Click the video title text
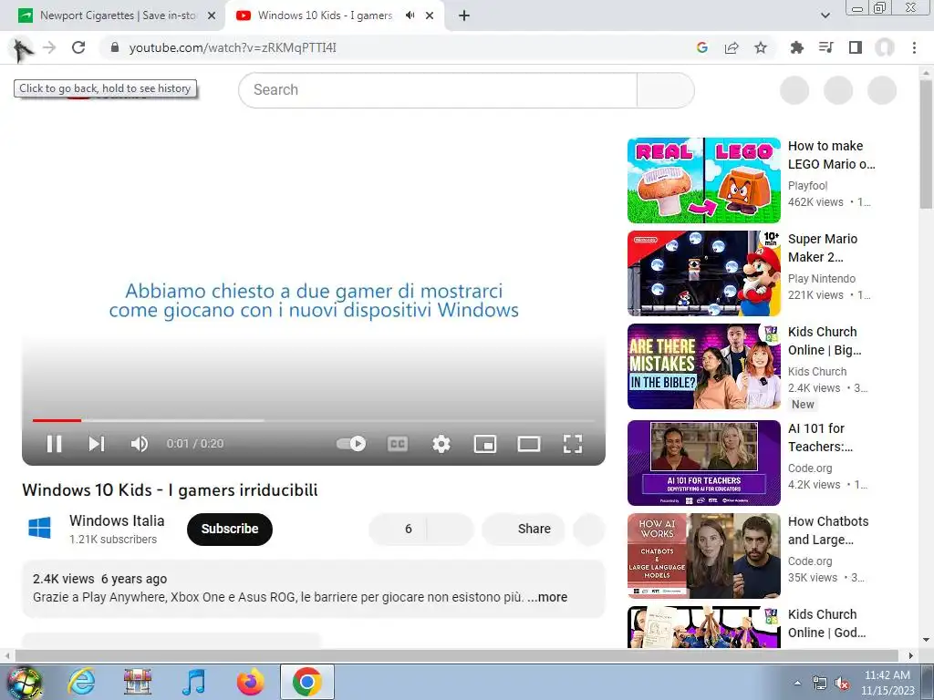934x700 pixels. [170, 490]
